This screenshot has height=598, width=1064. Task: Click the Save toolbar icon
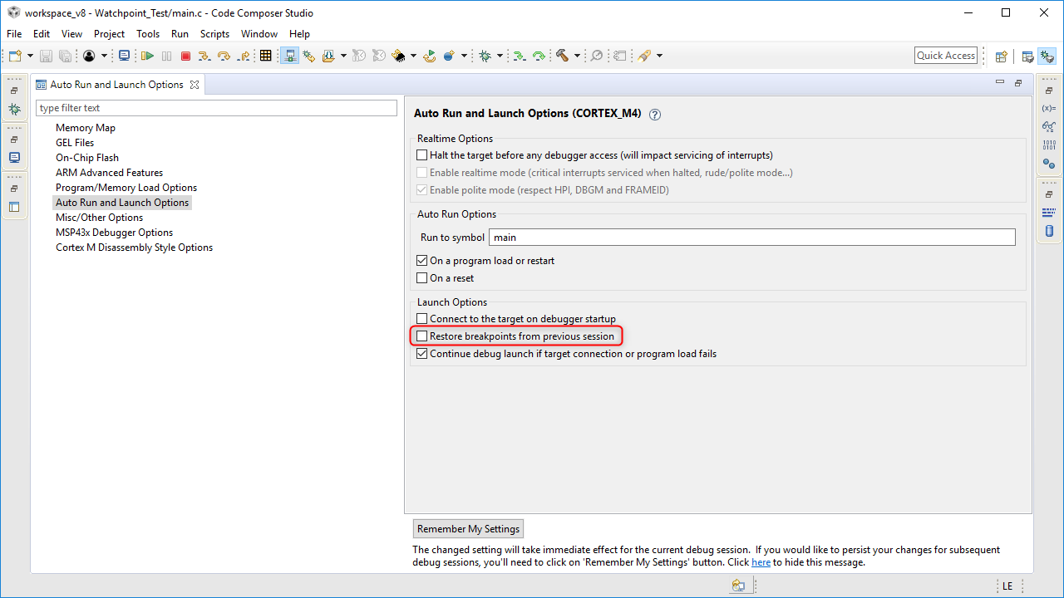click(46, 56)
